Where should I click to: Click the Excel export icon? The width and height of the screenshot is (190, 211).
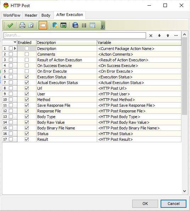coord(63,25)
